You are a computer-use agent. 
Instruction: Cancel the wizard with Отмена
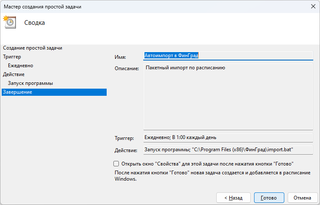pos(302,197)
